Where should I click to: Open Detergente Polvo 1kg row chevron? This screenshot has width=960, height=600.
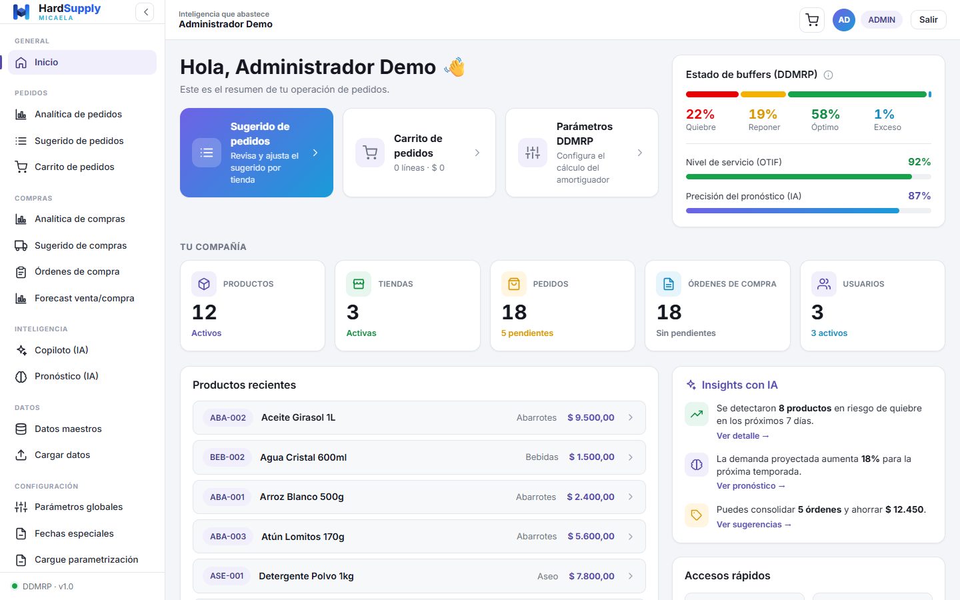coord(631,576)
